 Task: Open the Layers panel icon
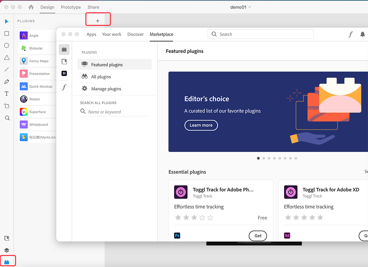click(7, 250)
